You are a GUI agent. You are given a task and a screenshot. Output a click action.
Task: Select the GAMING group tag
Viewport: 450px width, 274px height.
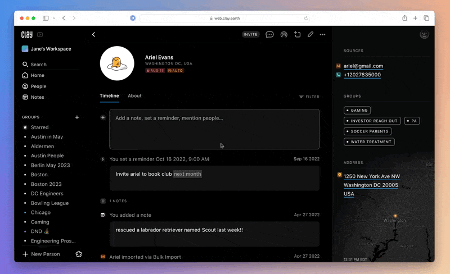357,111
